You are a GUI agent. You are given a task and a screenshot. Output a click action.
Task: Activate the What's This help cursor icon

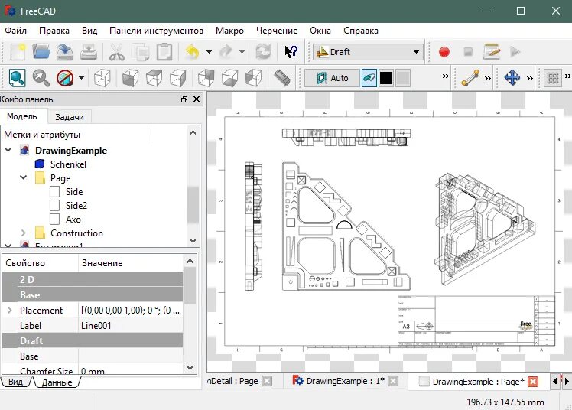(291, 52)
